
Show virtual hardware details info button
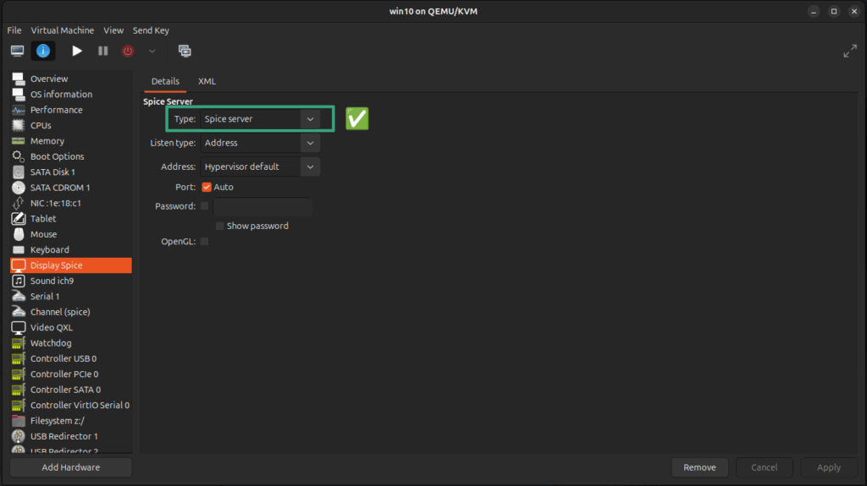point(43,51)
